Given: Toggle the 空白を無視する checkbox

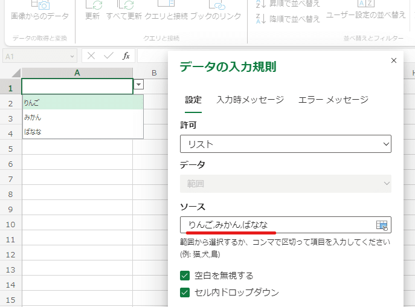Looking at the screenshot, I should click(185, 276).
